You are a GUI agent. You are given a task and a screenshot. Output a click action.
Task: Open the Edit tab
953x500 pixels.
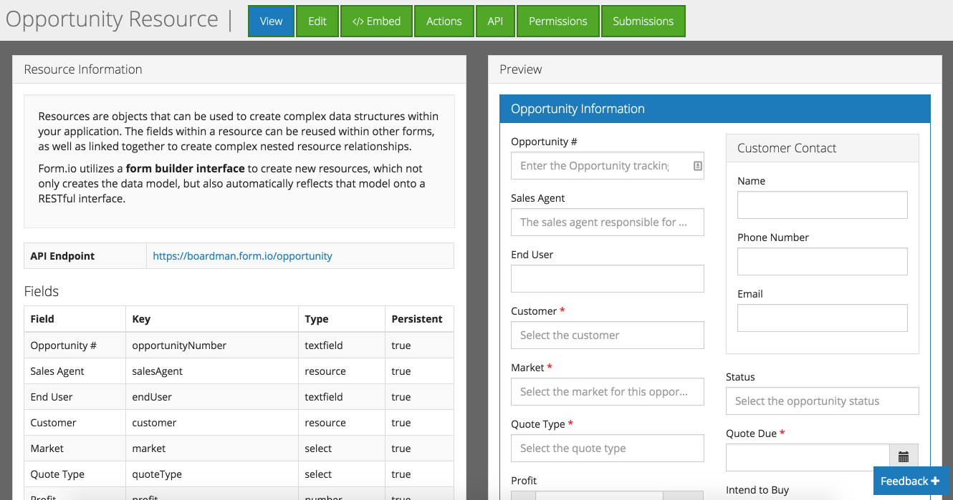coord(317,21)
